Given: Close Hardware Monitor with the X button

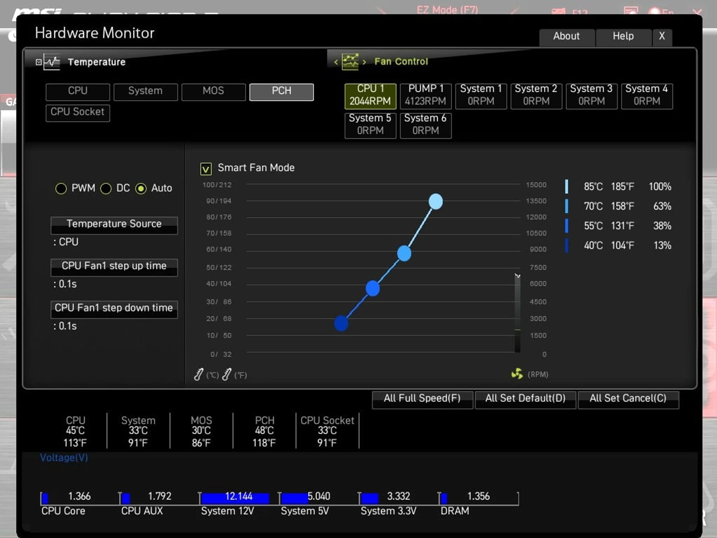Looking at the screenshot, I should 662,37.
